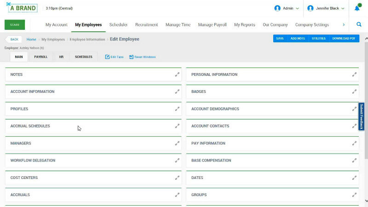Click the Edit Tabs pencil icon
The height and width of the screenshot is (207, 368).
(x=107, y=57)
